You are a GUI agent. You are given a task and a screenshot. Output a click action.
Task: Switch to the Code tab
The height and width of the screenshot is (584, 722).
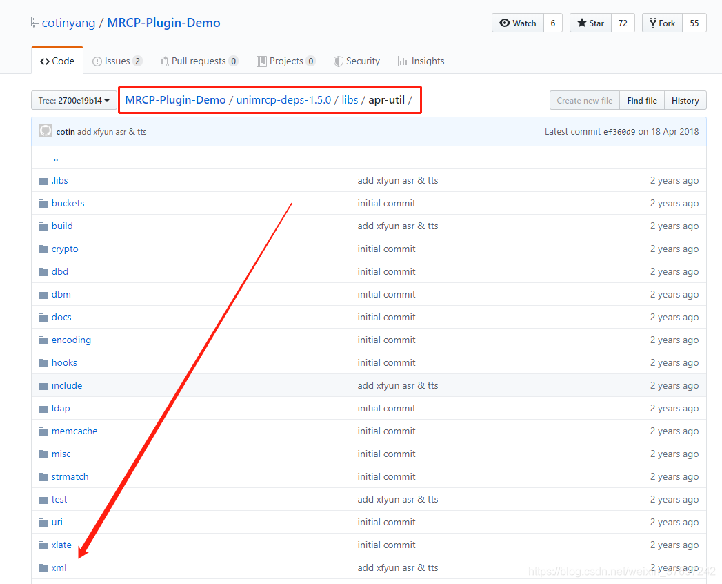(57, 61)
